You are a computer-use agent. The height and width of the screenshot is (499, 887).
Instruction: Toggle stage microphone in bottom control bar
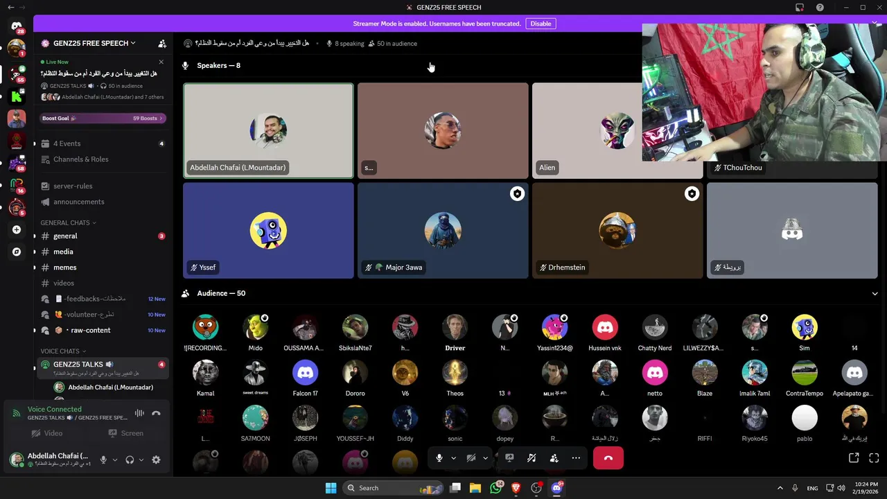point(439,458)
